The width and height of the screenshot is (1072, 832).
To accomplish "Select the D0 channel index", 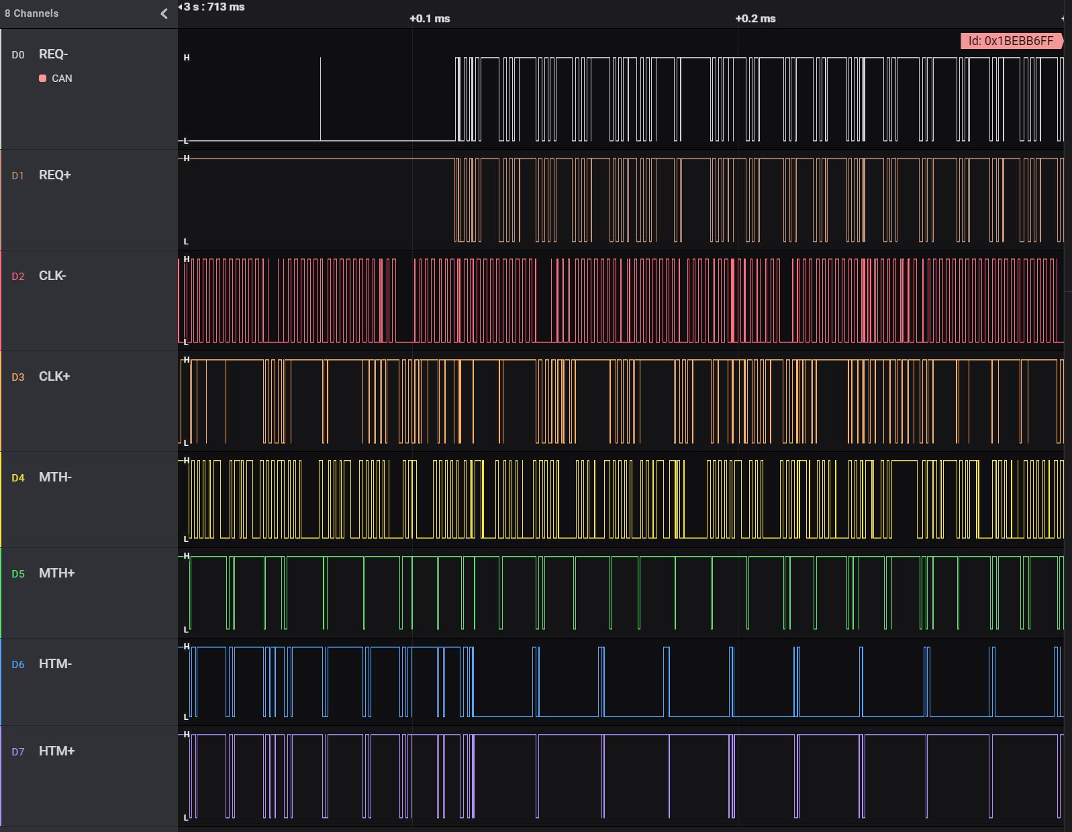I will 18,55.
